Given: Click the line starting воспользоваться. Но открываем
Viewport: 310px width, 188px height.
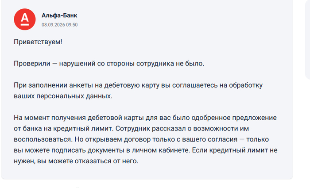Looking at the screenshot, I should pyautogui.click(x=141, y=139).
